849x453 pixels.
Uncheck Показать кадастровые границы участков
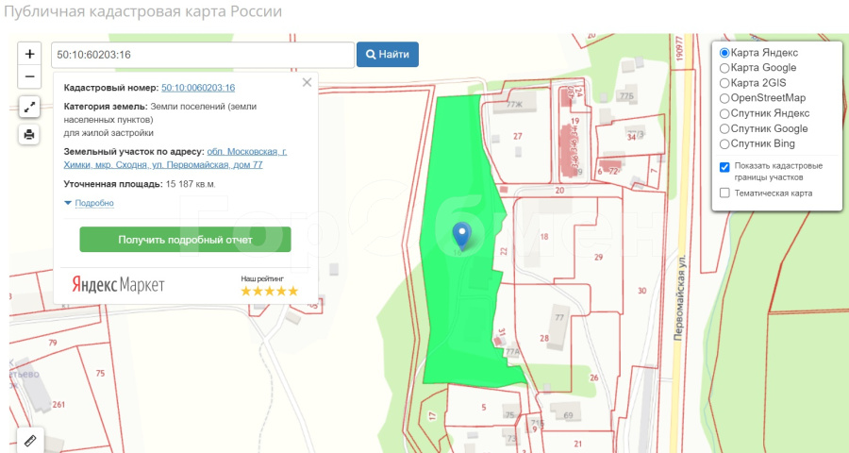724,167
